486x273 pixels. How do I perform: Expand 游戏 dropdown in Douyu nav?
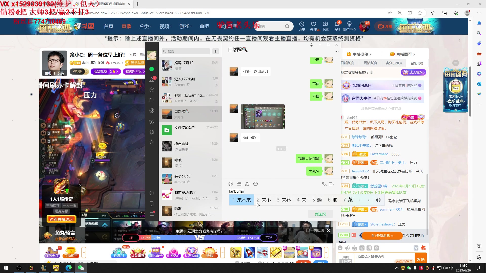pyautogui.click(x=186, y=26)
